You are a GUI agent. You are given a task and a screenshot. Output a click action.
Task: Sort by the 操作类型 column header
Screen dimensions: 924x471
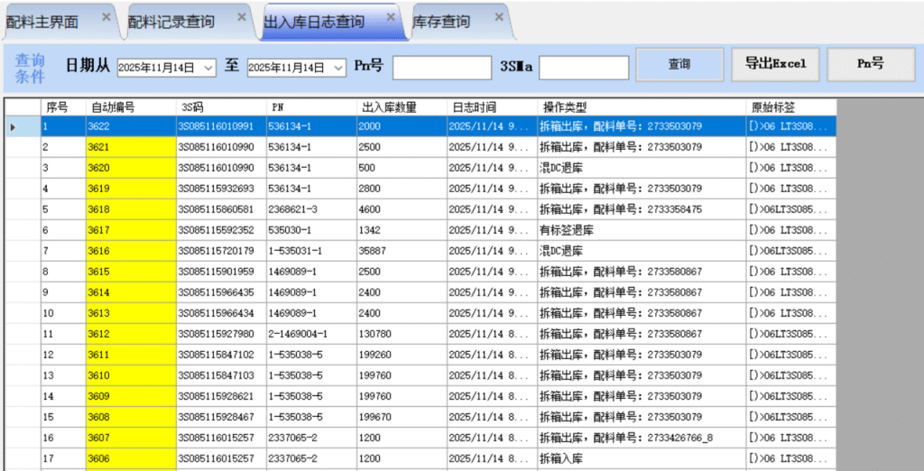pyautogui.click(x=642, y=107)
